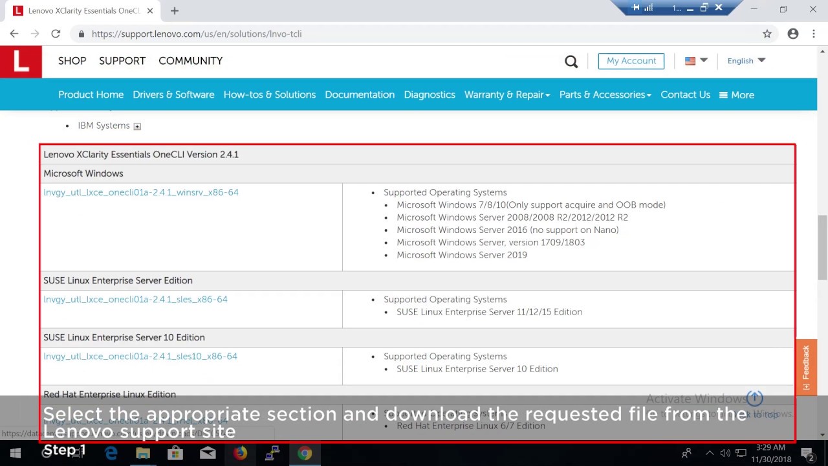This screenshot has height=466, width=828.
Task: Open the English language dropdown
Action: [746, 60]
